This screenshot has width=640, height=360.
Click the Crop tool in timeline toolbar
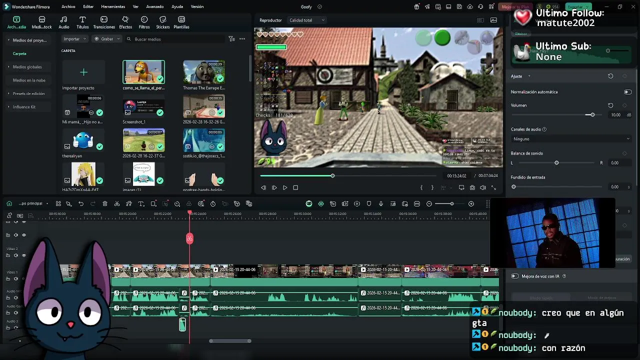(153, 204)
